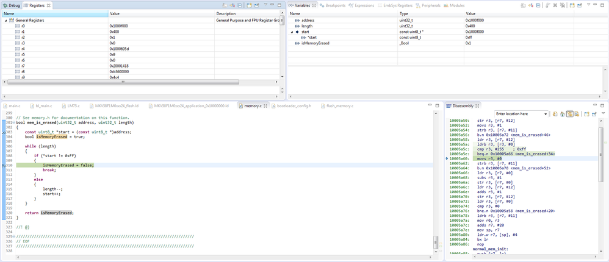Close the memory.c editor tab
This screenshot has height=262, width=609.
click(265, 106)
